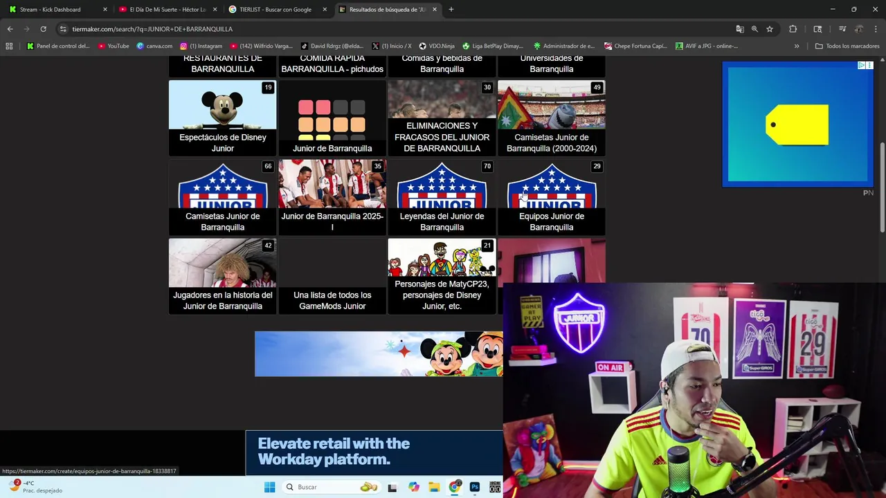Open Photoshop from the taskbar
The width and height of the screenshot is (886, 498).
475,487
